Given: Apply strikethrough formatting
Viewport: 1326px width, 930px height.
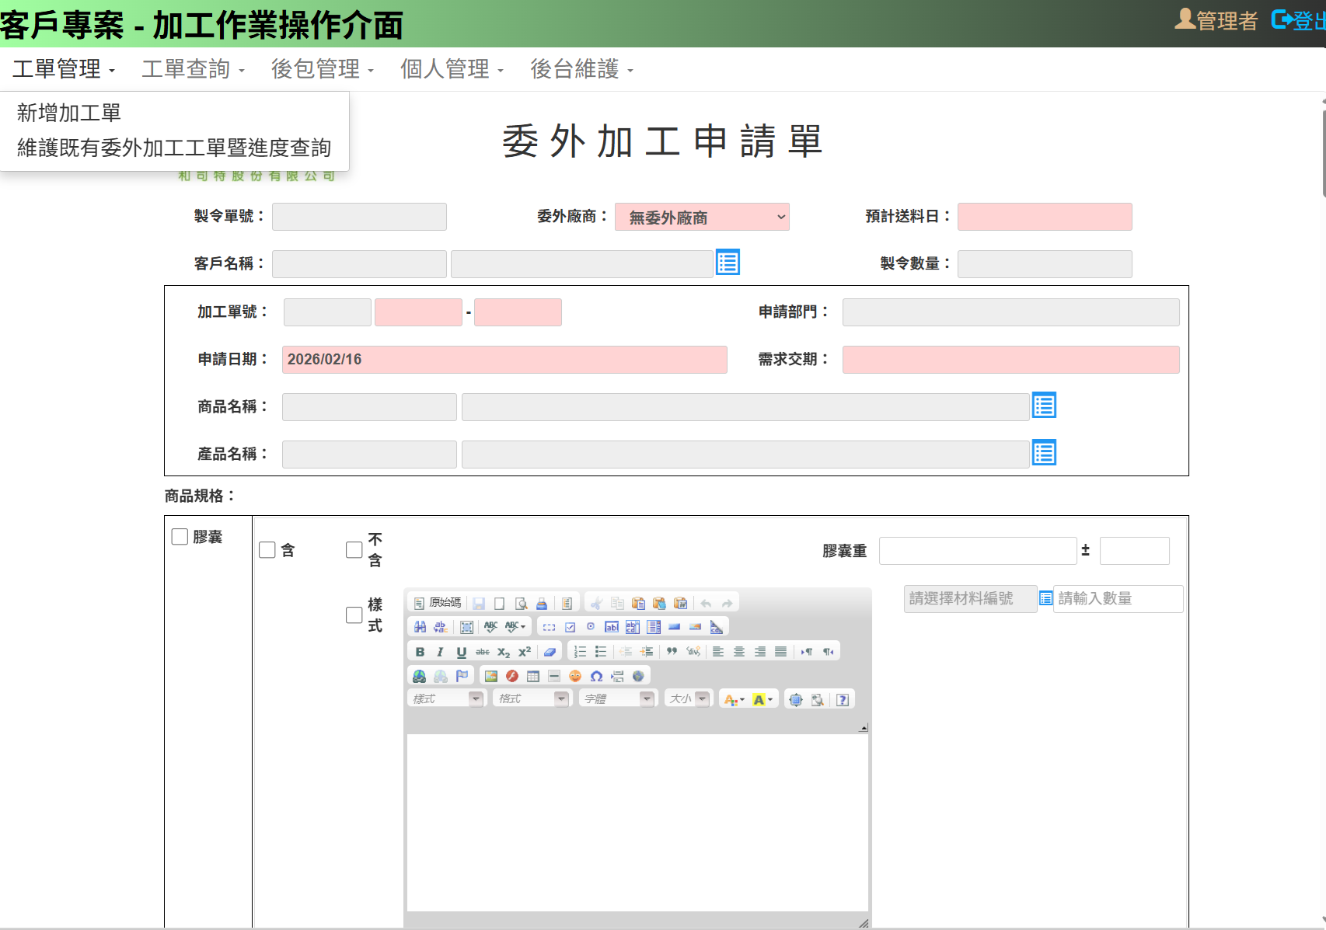Looking at the screenshot, I should coord(483,652).
